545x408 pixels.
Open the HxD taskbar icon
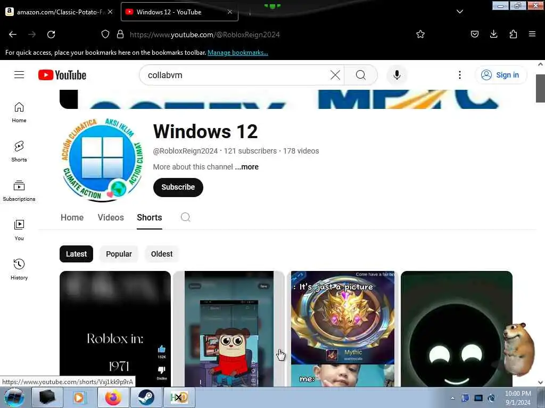tap(179, 397)
